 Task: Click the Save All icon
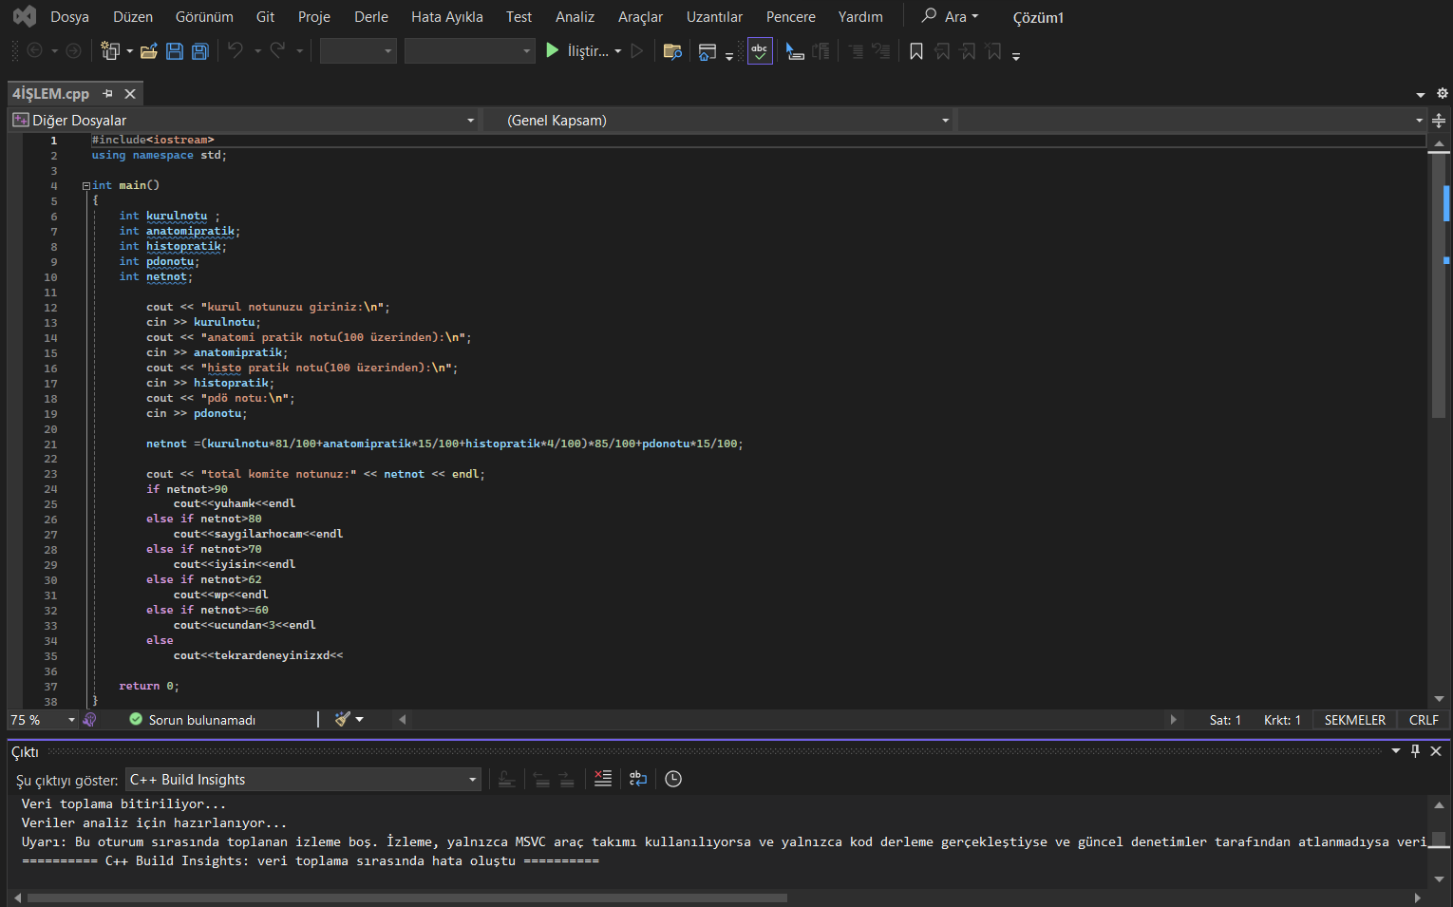[x=199, y=51]
